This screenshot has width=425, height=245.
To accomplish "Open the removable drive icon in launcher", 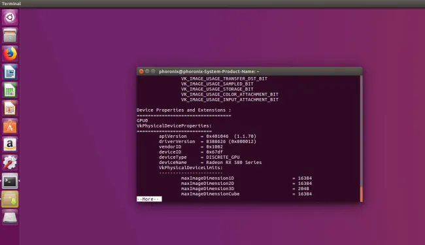I will pyautogui.click(x=10, y=217).
